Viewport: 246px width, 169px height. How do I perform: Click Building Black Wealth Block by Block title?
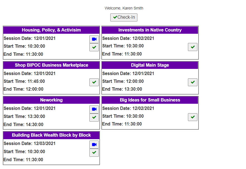tap(51, 135)
